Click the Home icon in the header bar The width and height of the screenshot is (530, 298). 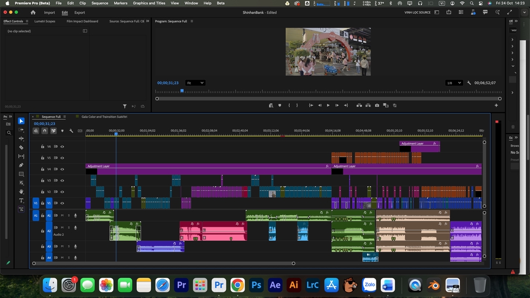(33, 12)
